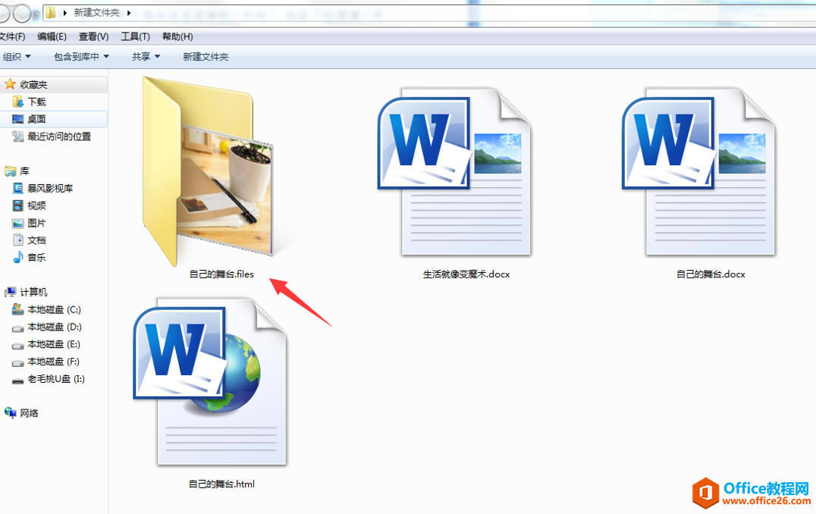Expand the arrow after 新建文件夹 in address bar
816x514 pixels.
point(128,12)
